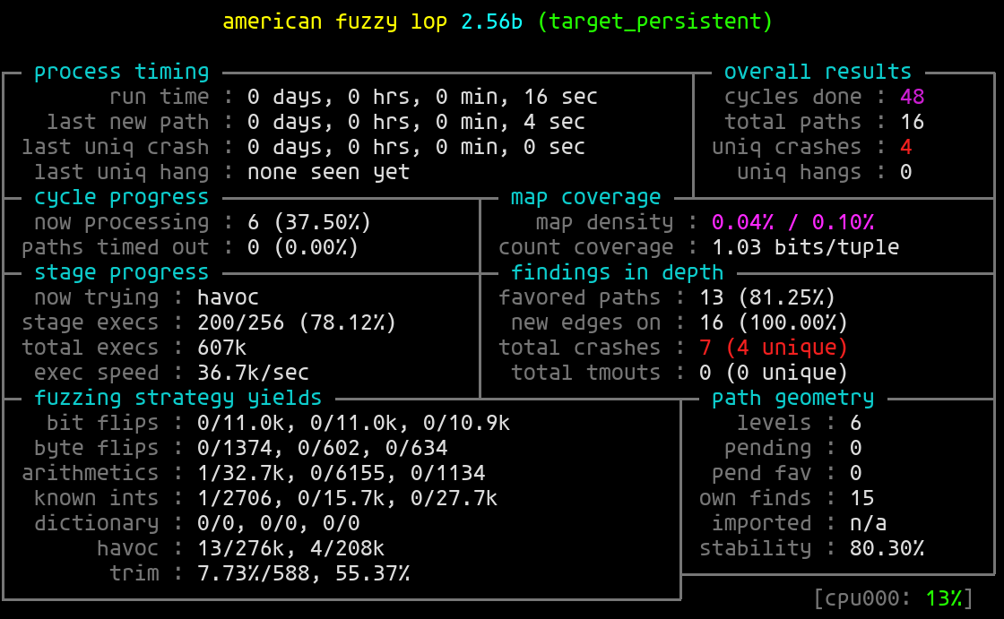Image resolution: width=1004 pixels, height=619 pixels.
Task: Click the total paths value '16'
Action: coord(912,122)
